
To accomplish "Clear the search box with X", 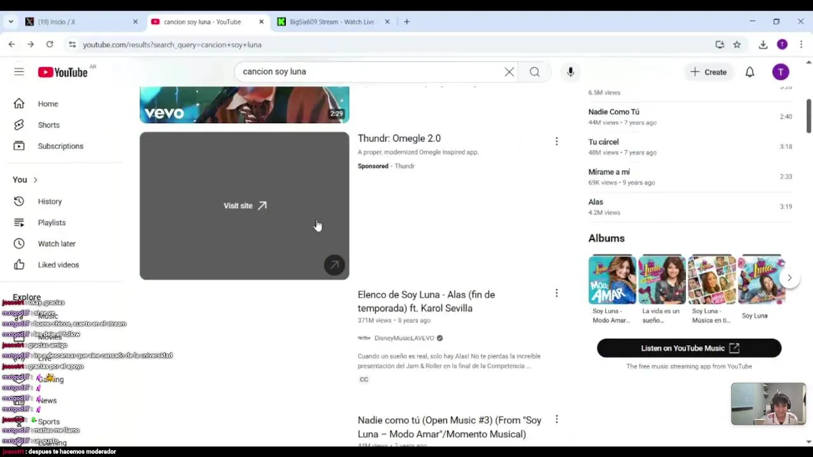I will (x=509, y=72).
